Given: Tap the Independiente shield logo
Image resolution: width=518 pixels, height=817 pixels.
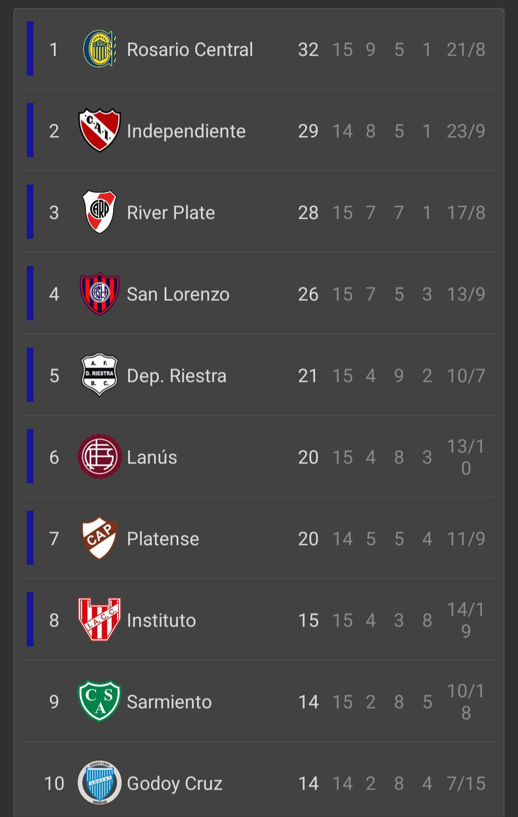Looking at the screenshot, I should pyautogui.click(x=99, y=130).
